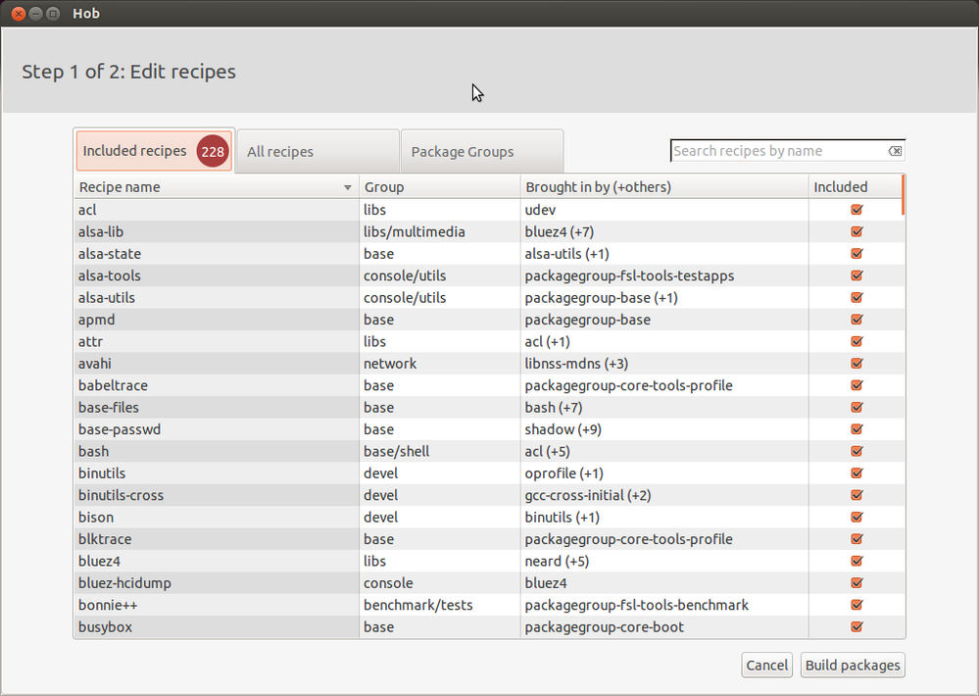Viewport: 979px width, 696px height.
Task: Toggle babeltrace Included checkbox
Action: (857, 385)
